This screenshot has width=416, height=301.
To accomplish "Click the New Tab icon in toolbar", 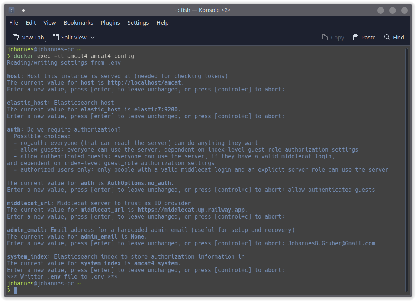I will 16,37.
